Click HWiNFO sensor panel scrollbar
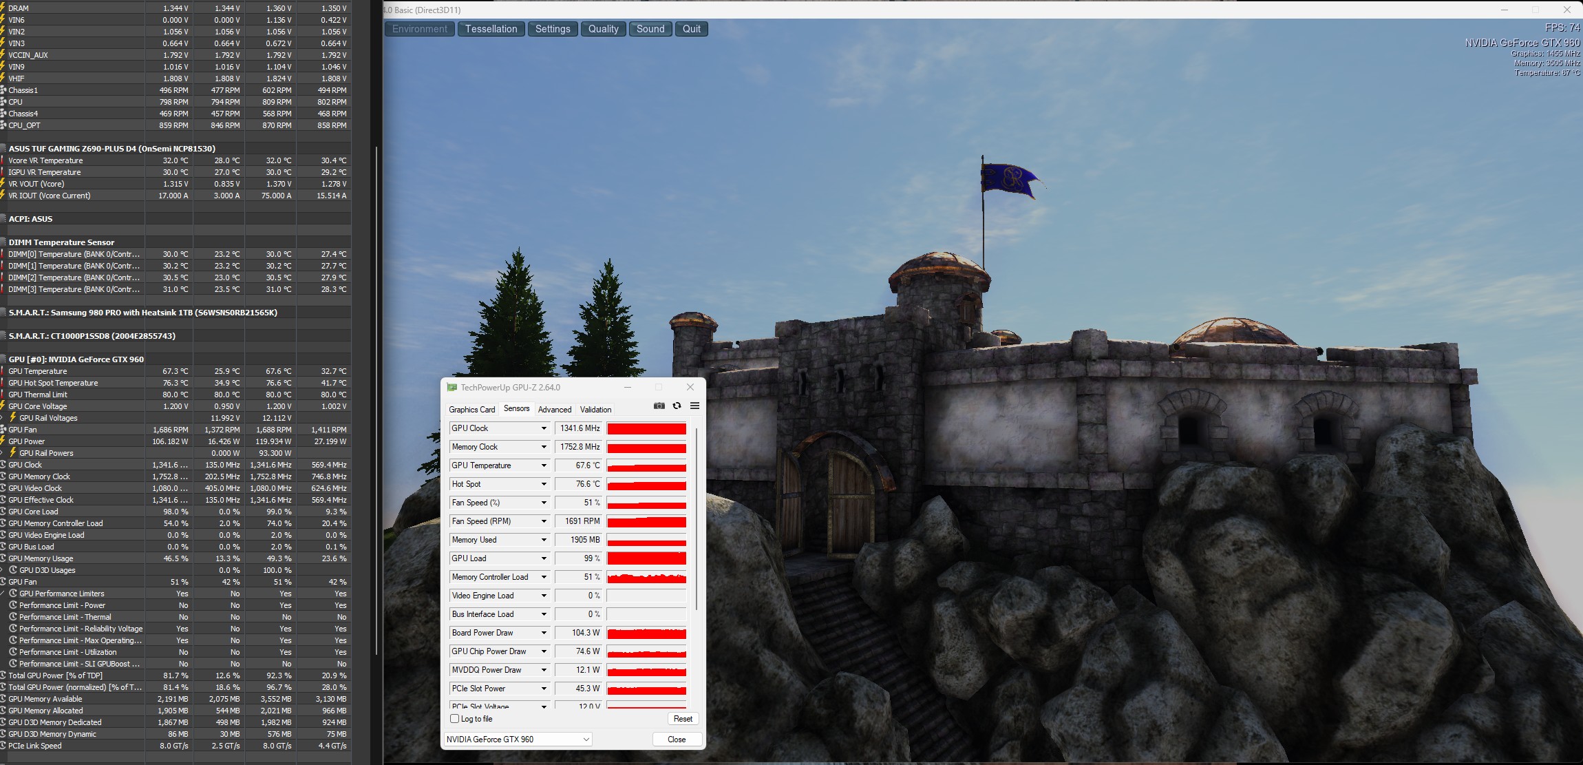This screenshot has width=1583, height=765. point(376,399)
